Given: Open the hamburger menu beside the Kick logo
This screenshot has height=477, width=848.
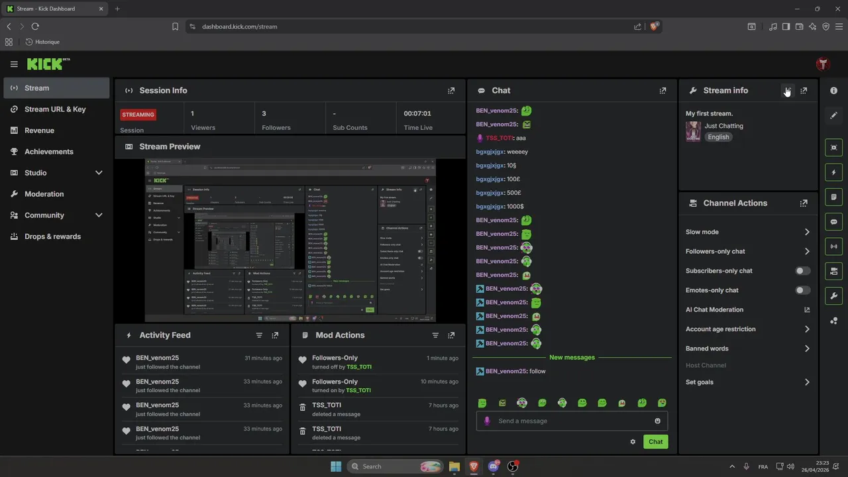Looking at the screenshot, I should (x=14, y=64).
